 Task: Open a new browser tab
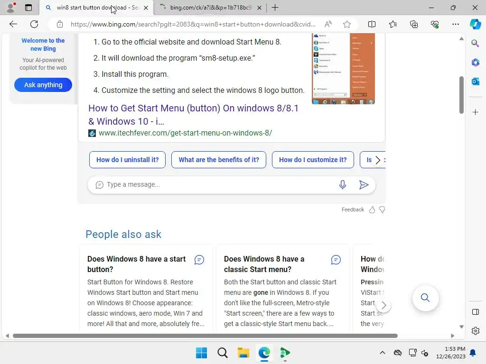(275, 8)
